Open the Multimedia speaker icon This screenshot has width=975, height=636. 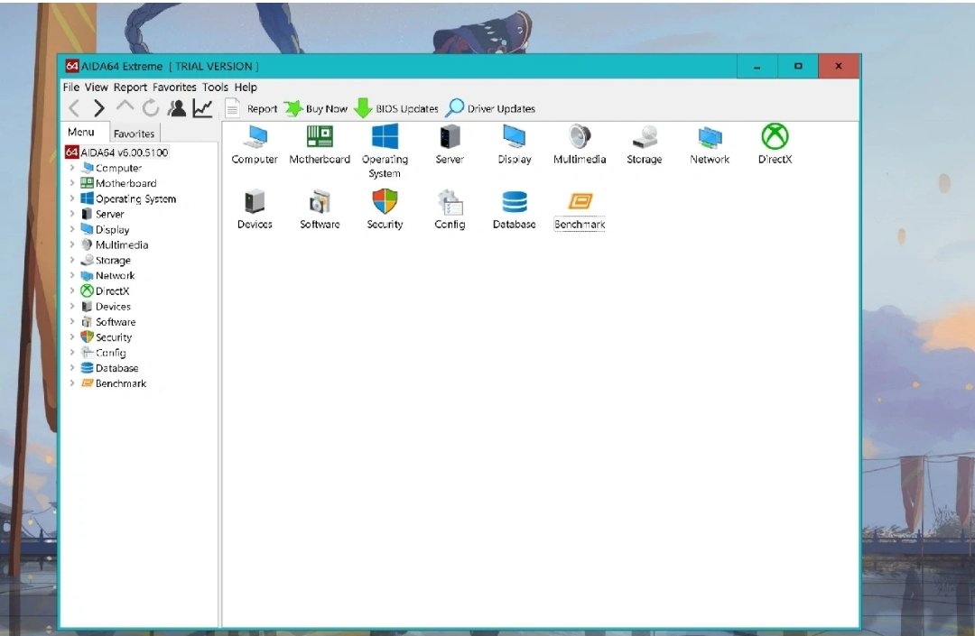[580, 137]
